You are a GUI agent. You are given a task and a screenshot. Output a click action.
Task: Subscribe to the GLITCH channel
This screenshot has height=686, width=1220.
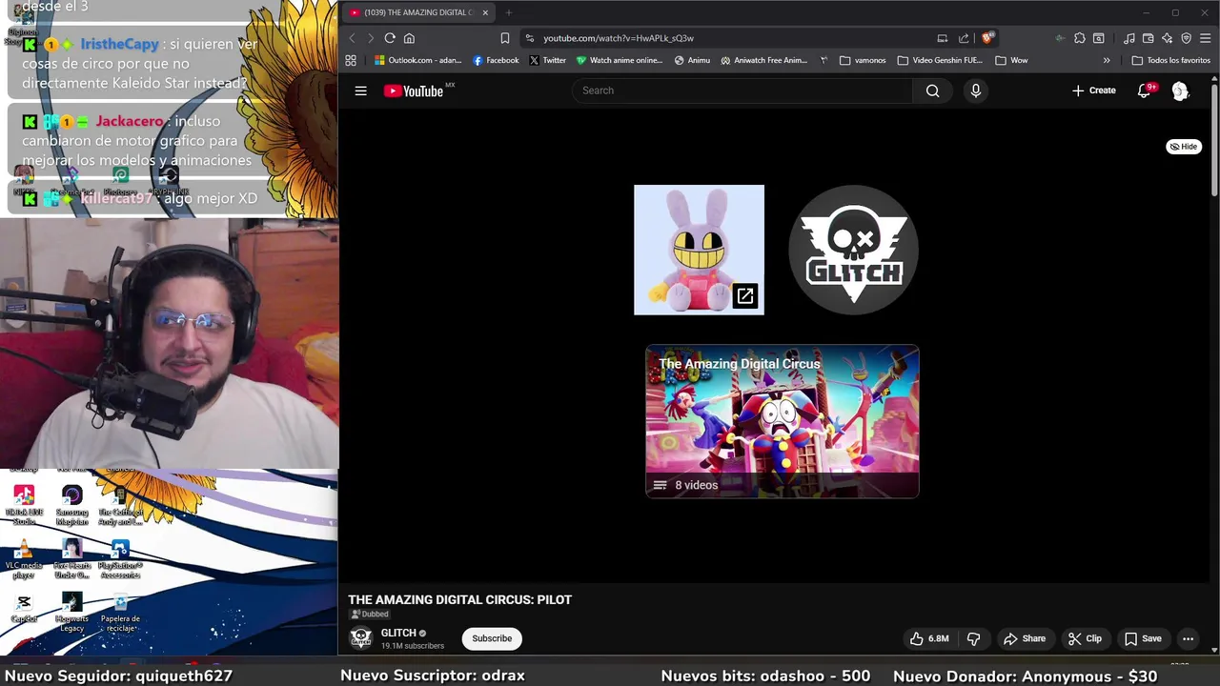(492, 638)
